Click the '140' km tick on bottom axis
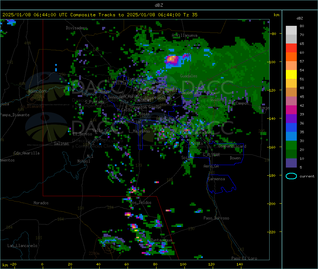 (240, 264)
